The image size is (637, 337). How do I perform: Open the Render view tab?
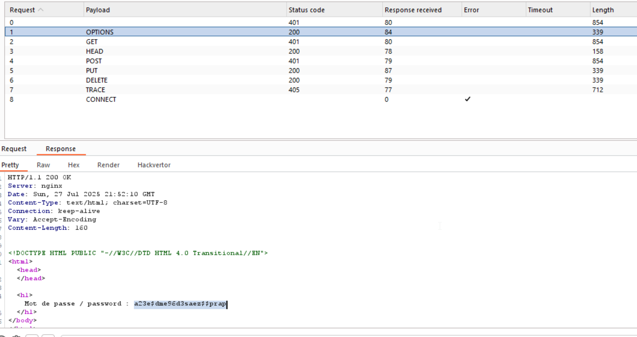[108, 165]
